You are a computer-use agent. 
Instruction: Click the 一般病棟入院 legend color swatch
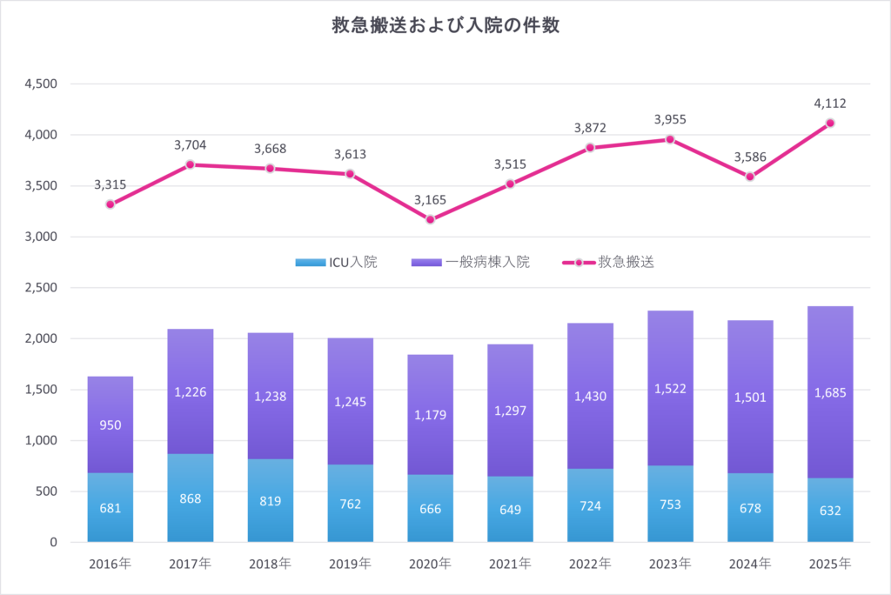(426, 262)
